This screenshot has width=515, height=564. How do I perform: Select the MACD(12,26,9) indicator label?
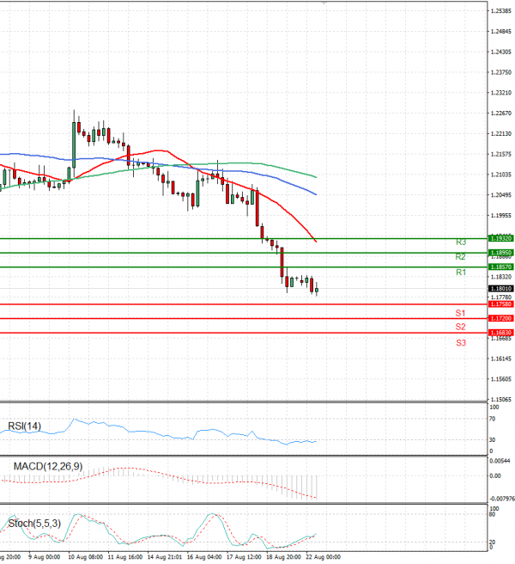click(48, 467)
